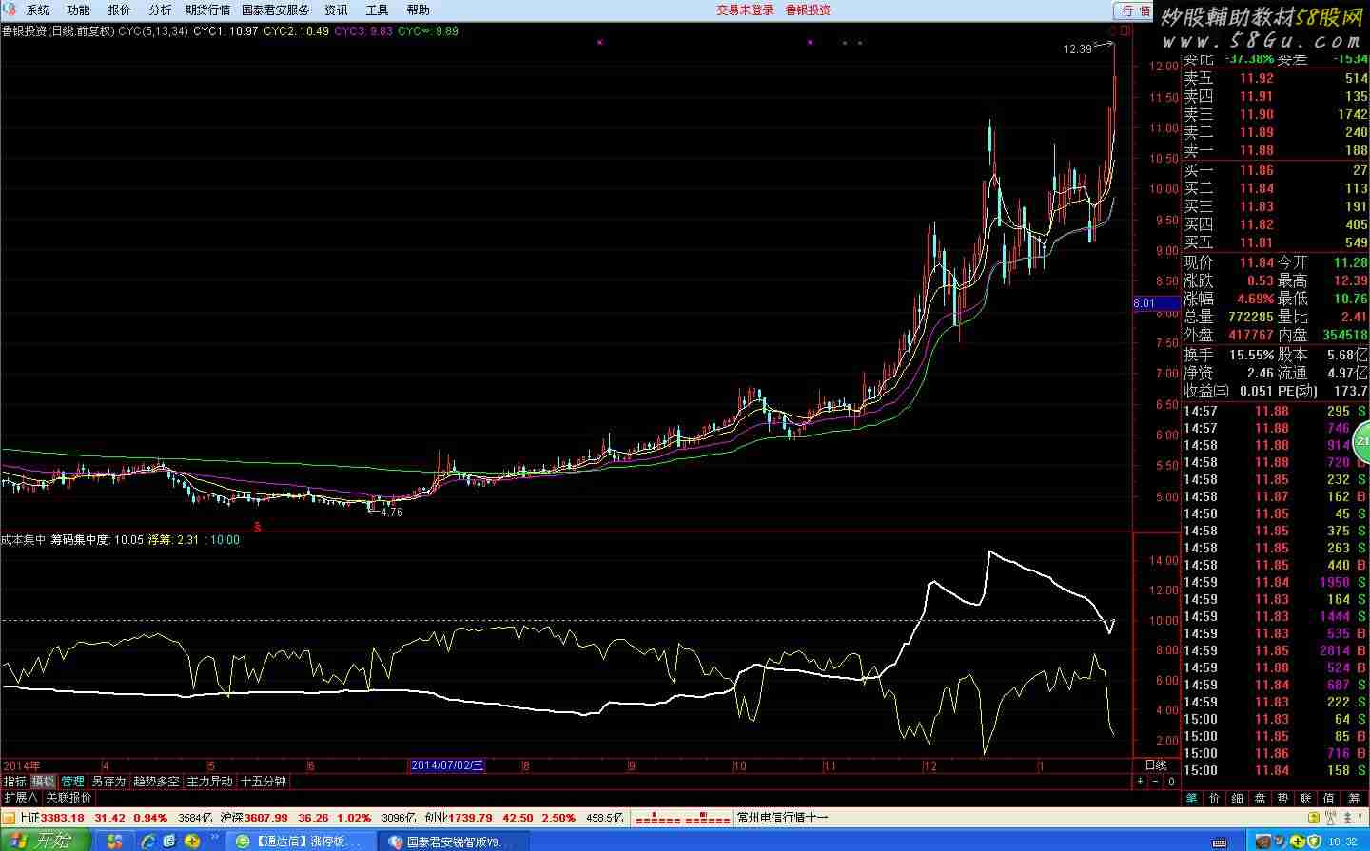Click the yellow round icon in quick launch

(x=191, y=841)
